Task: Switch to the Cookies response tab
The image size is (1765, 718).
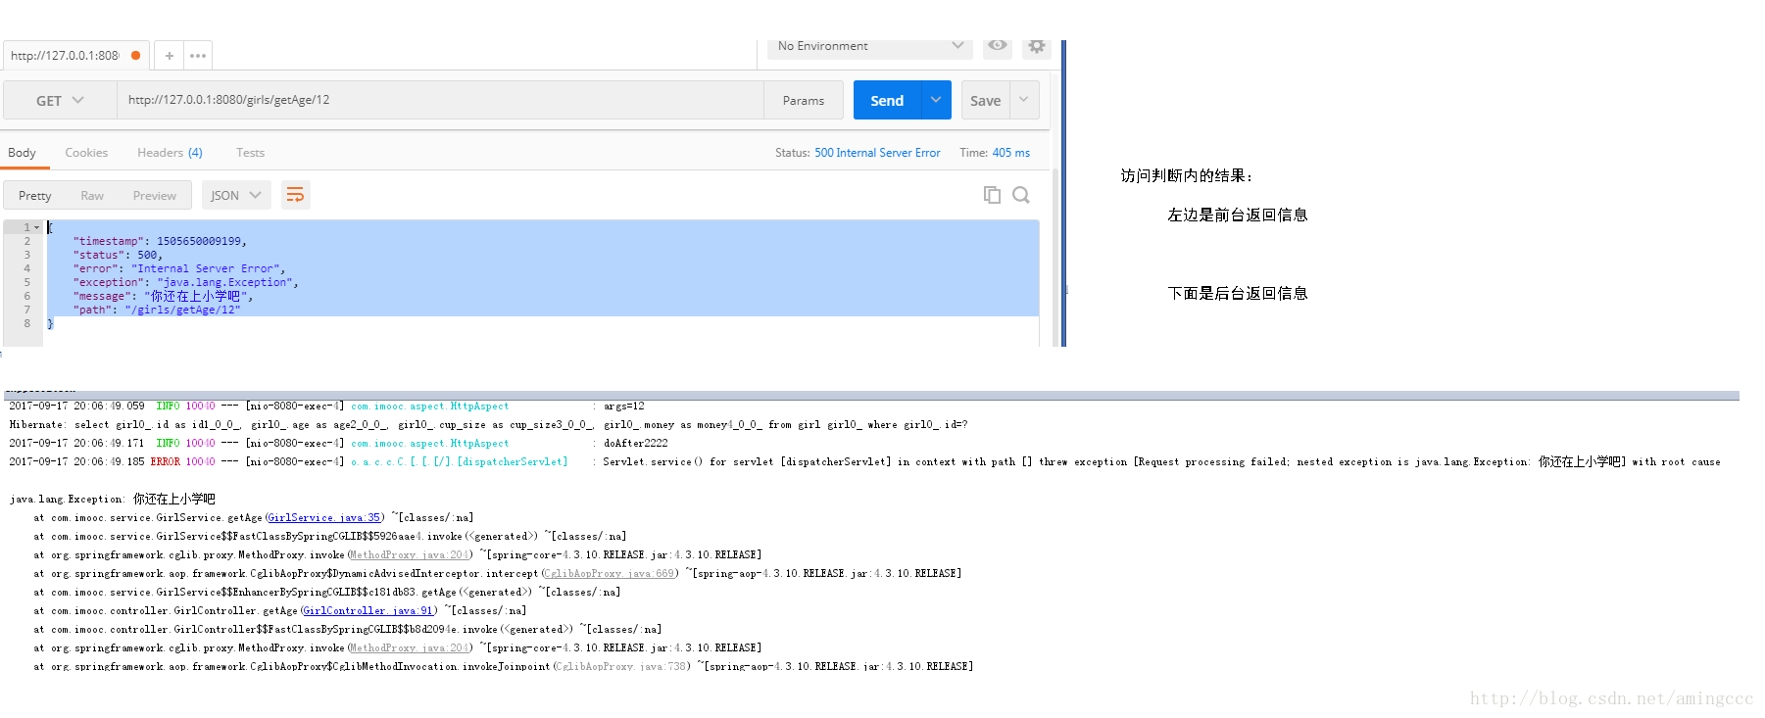Action: [86, 153]
